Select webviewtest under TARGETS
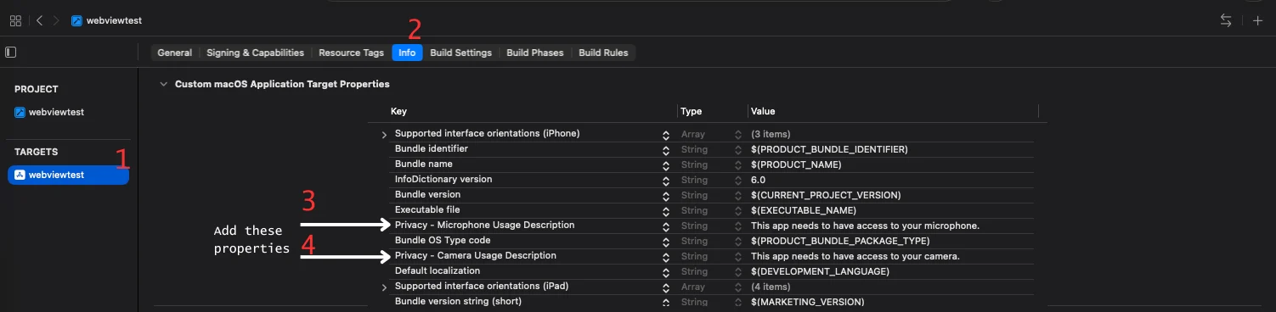This screenshot has width=1276, height=312. coord(68,175)
